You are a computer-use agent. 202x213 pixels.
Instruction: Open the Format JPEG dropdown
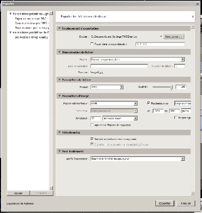tap(122, 87)
